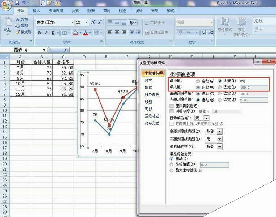Screen dimensions: 276x217
Task: Align text left
Action: point(110,32)
